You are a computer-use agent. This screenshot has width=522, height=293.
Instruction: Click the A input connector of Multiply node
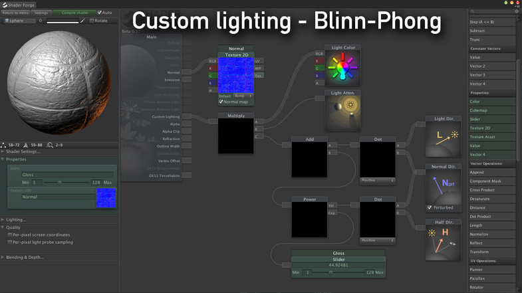click(x=259, y=122)
